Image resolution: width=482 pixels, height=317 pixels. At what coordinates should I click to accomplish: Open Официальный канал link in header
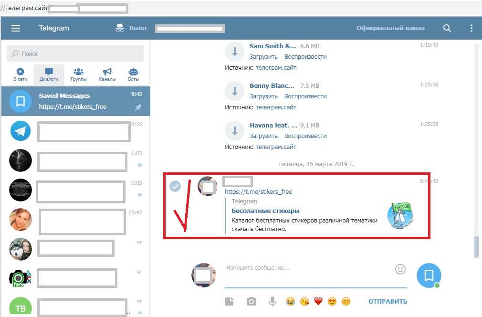coord(390,28)
